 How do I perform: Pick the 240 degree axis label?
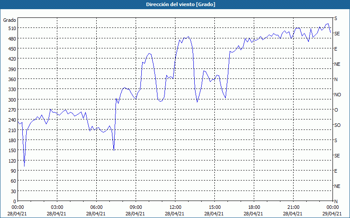click(13, 120)
